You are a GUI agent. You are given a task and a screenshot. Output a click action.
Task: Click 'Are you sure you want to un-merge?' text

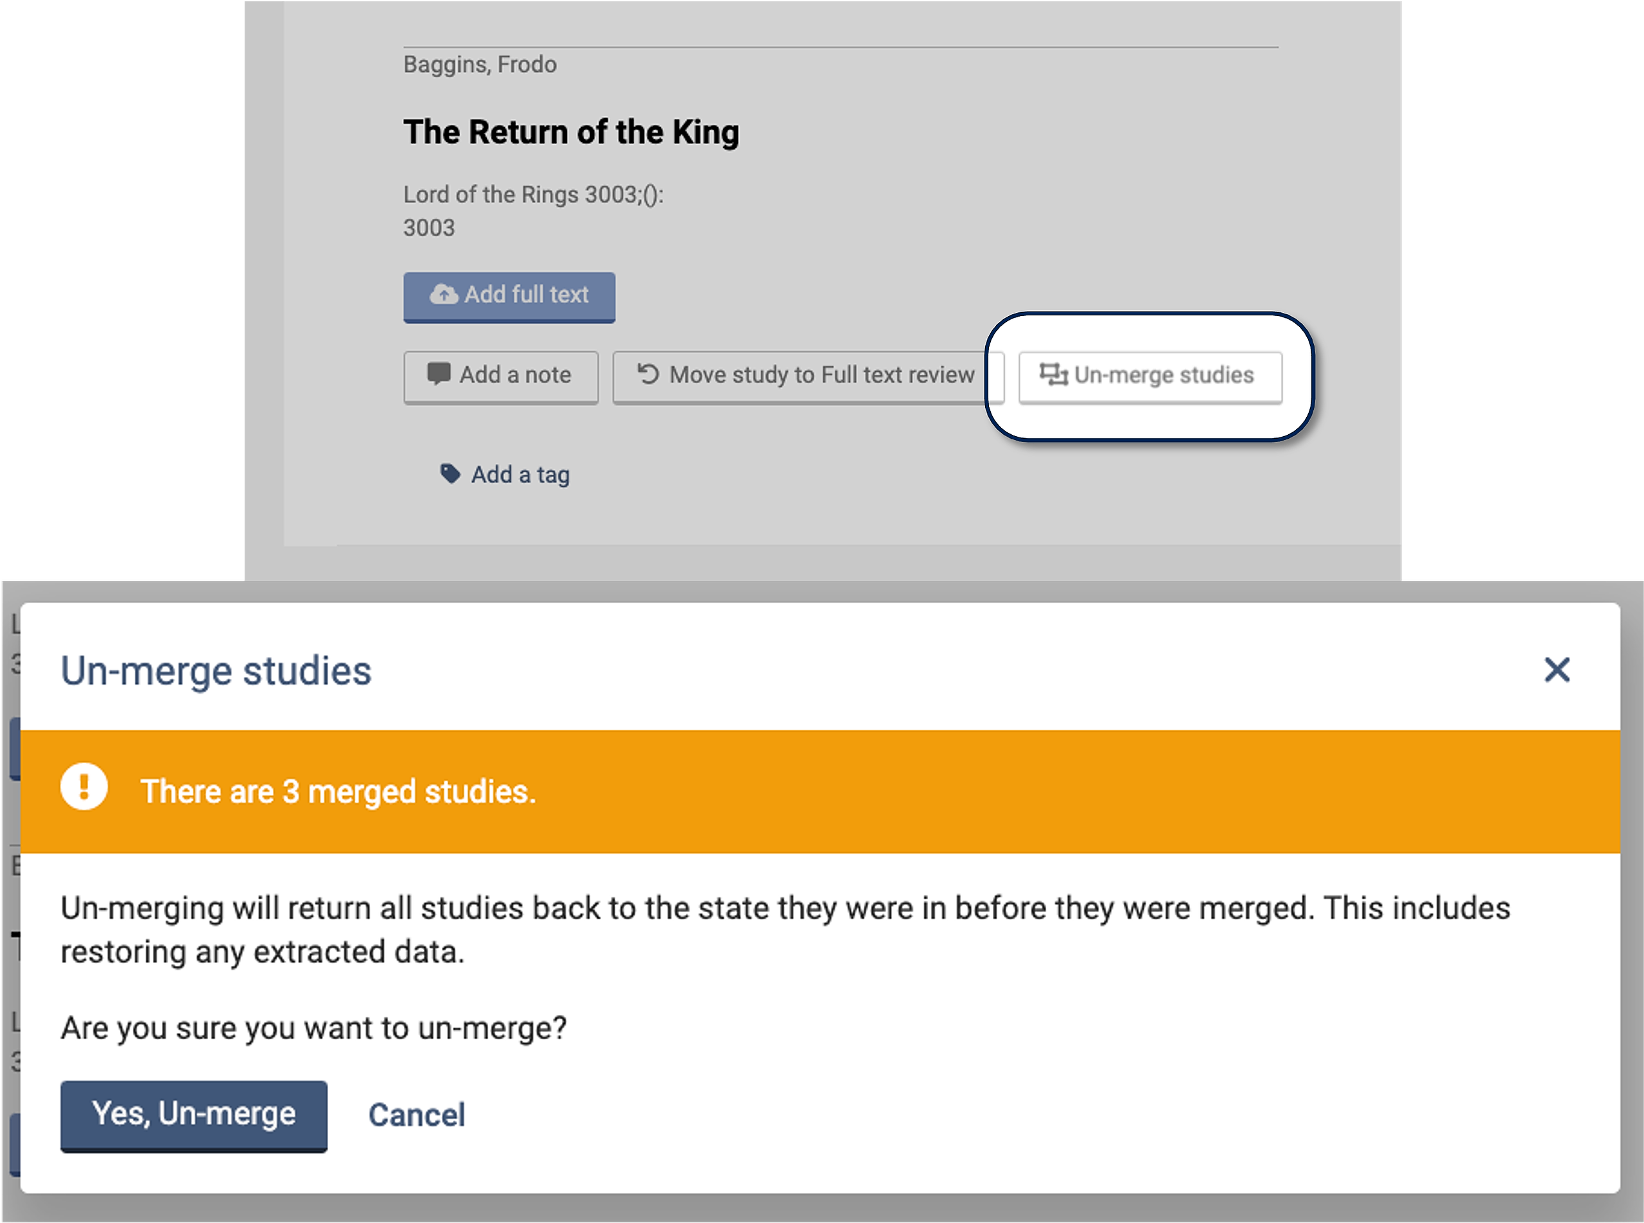pos(314,1028)
